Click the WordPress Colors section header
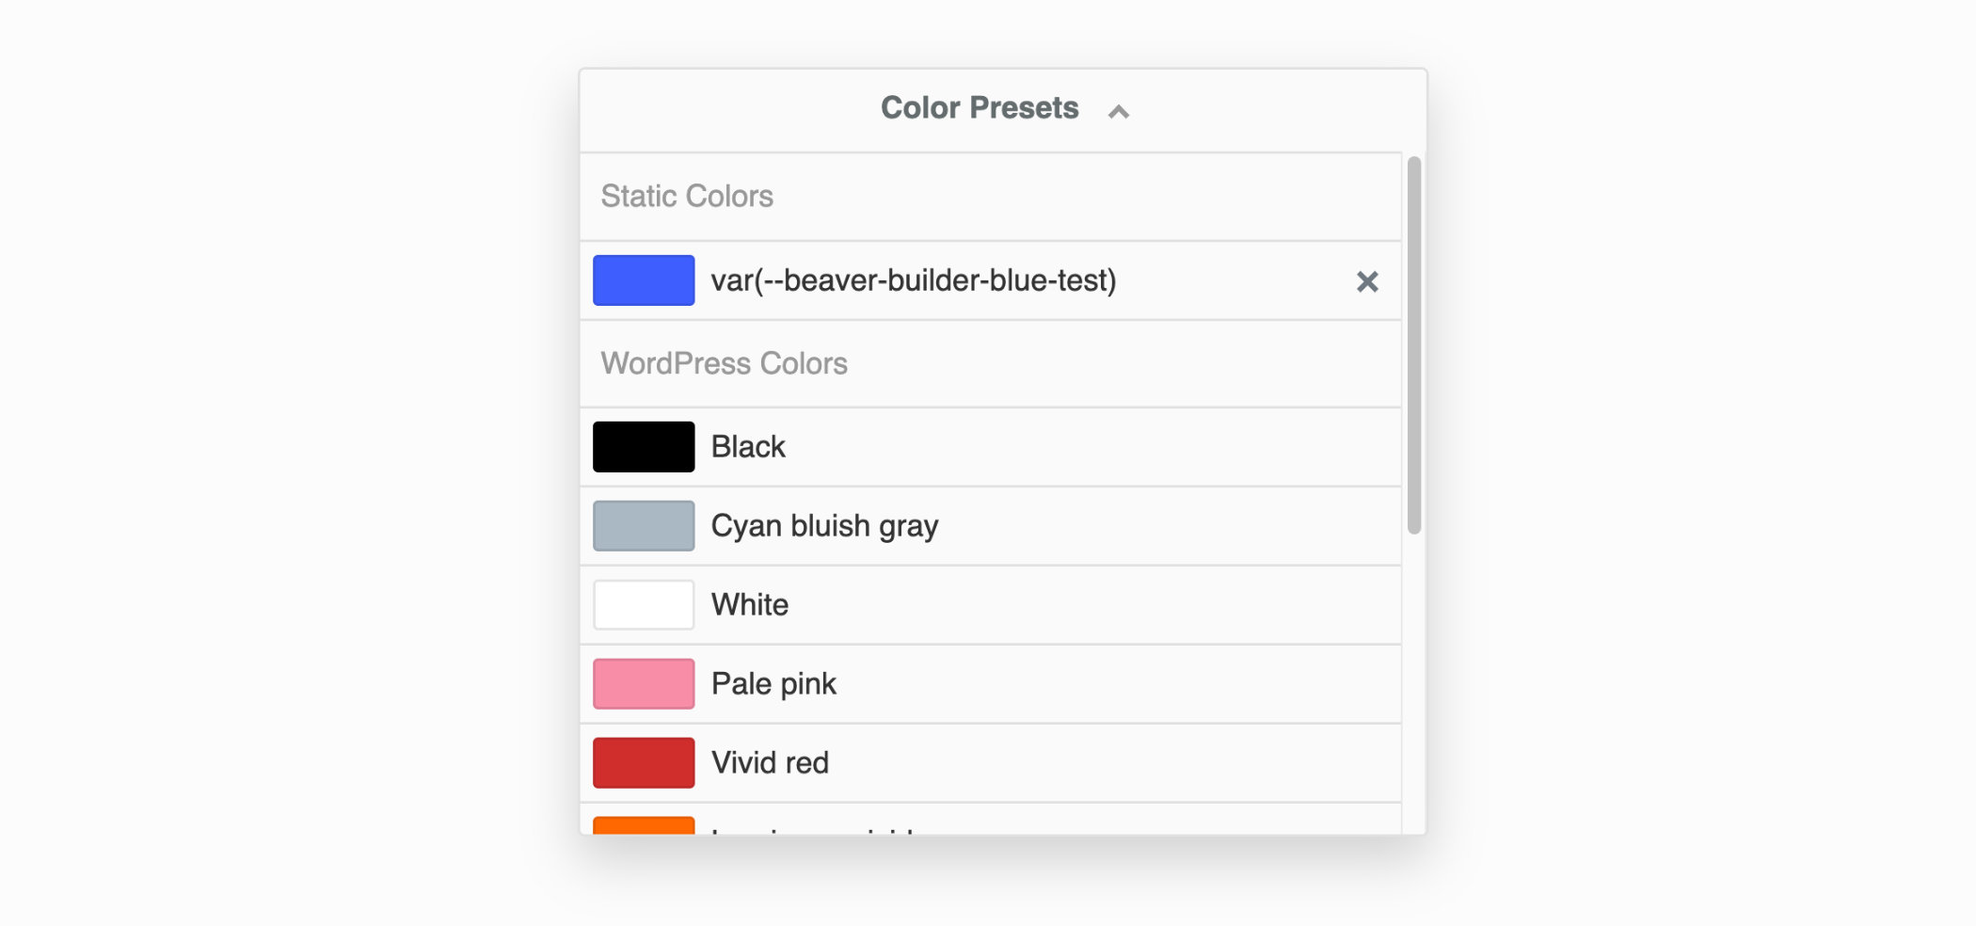The image size is (1976, 926). pyautogui.click(x=724, y=363)
